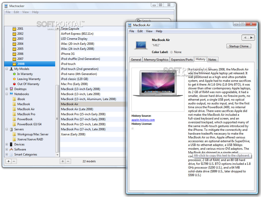Remove model with list minus button
Viewport: 261px width, 197px height.
pos(68,161)
